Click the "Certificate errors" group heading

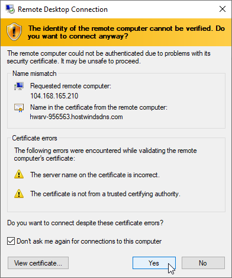[x=34, y=138]
